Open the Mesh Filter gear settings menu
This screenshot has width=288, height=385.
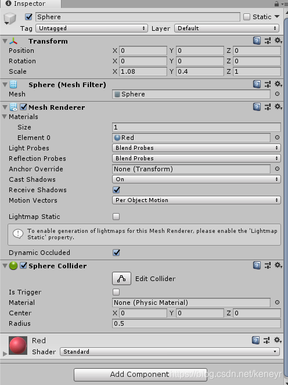278,84
